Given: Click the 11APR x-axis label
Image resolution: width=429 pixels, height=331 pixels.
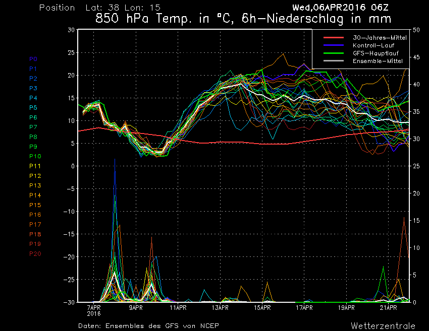Looking at the screenshot, I should 178,308.
